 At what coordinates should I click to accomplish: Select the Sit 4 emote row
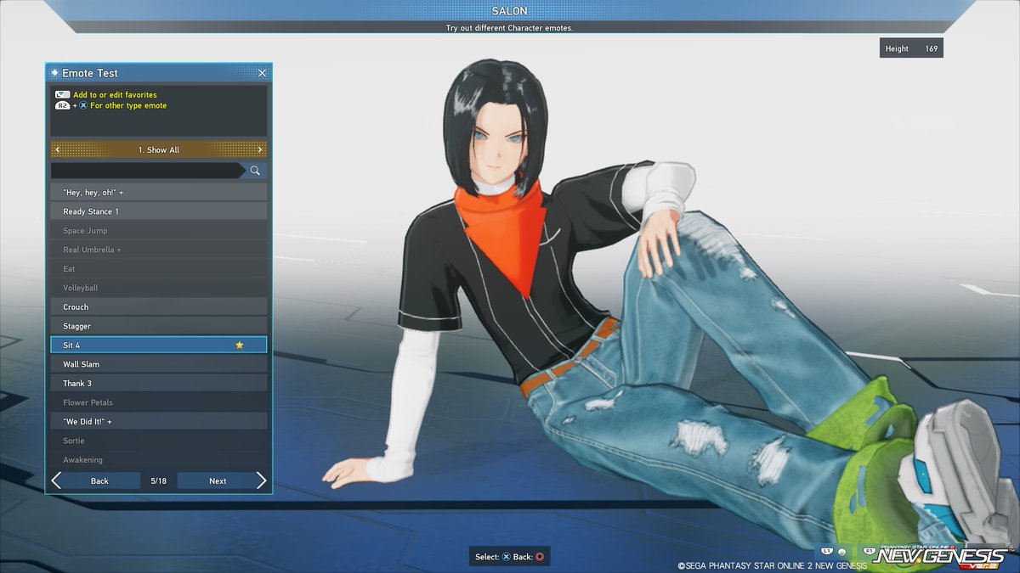(159, 345)
